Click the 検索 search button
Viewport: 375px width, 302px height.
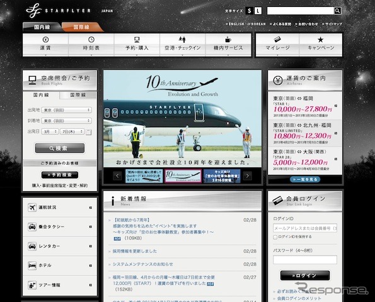pos(60,148)
